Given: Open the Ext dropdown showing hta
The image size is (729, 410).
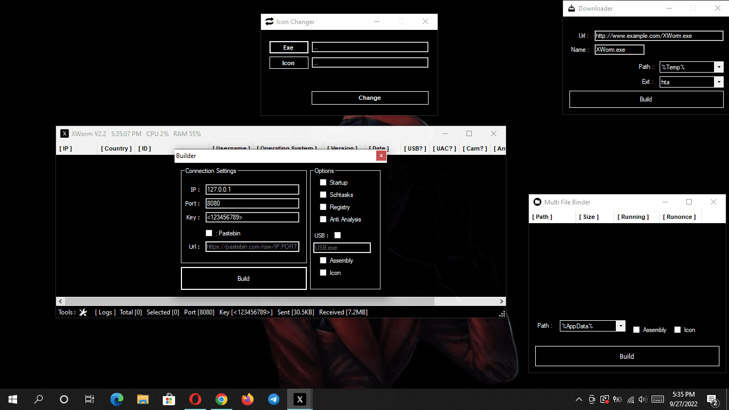Looking at the screenshot, I should click(x=719, y=82).
